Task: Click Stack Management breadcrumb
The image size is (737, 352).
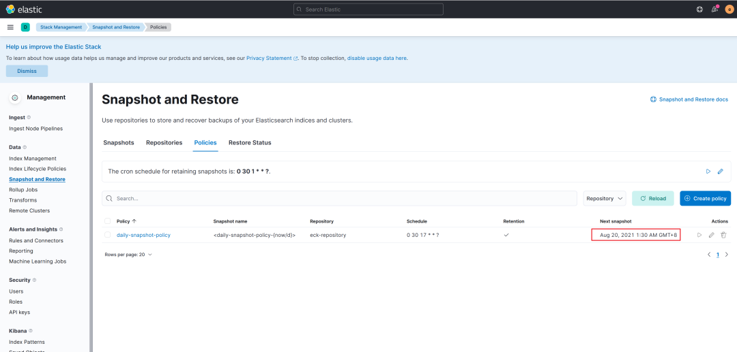Action: pyautogui.click(x=61, y=27)
